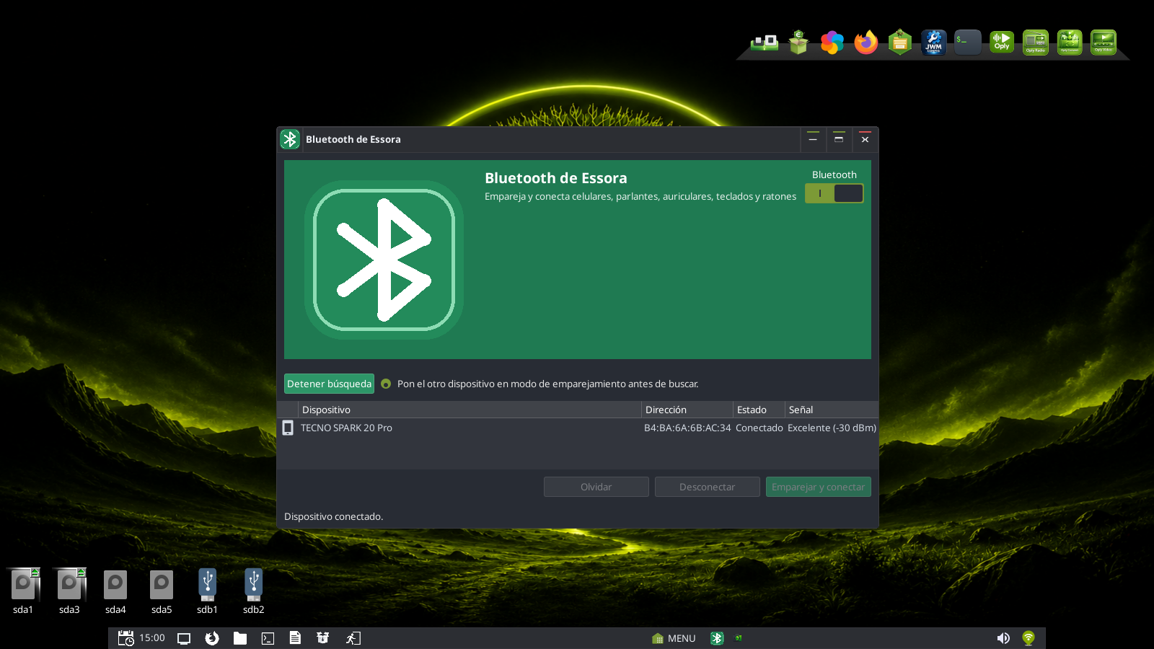
Task: Toggle the Bluetooth power switch
Action: coord(834,193)
